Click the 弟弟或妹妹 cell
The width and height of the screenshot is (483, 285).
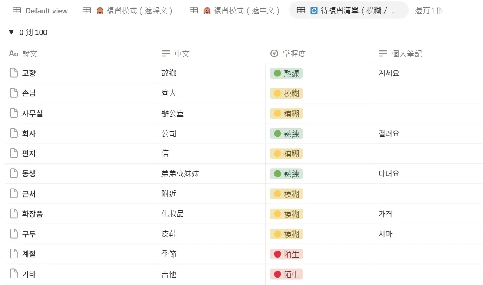(x=211, y=173)
